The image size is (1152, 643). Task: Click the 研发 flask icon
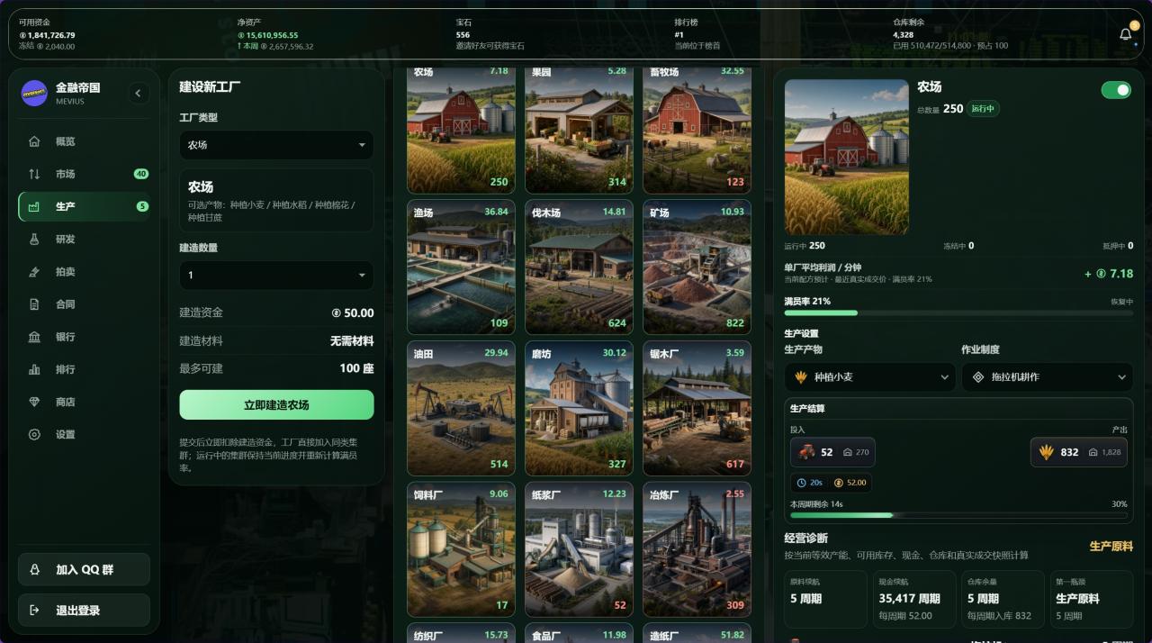34,239
